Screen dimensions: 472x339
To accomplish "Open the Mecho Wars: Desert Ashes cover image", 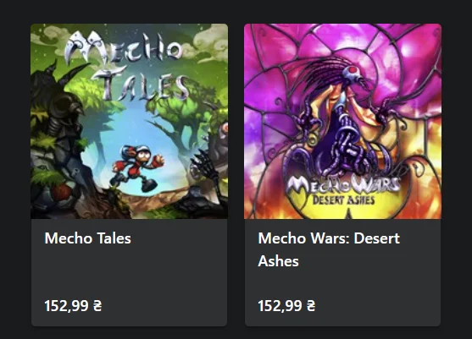I will pyautogui.click(x=342, y=121).
